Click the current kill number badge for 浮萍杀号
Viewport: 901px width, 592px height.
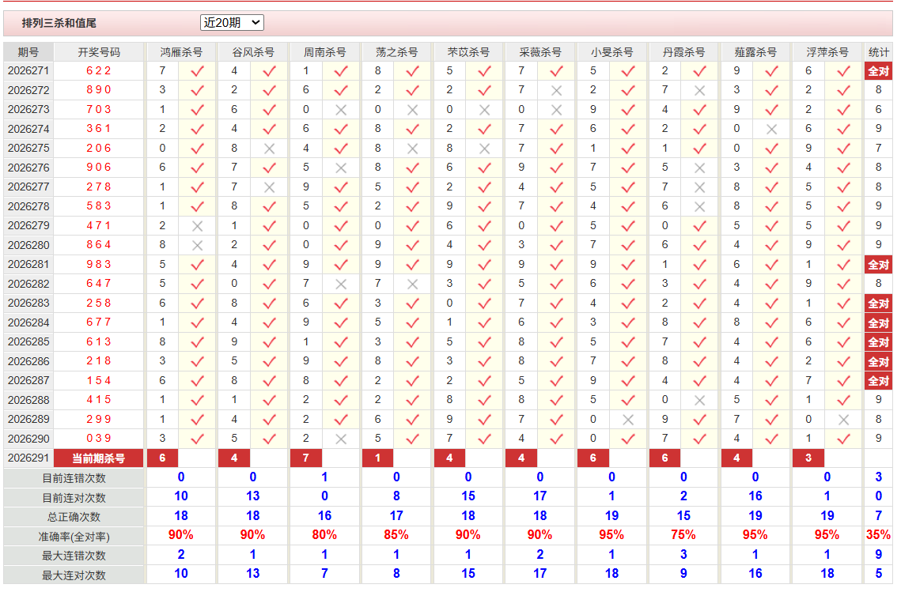tap(808, 458)
